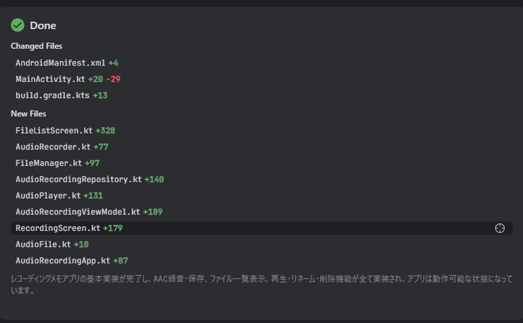523x323 pixels.
Task: Open the AudioPlayer.kt file entry
Action: pyautogui.click(x=47, y=196)
